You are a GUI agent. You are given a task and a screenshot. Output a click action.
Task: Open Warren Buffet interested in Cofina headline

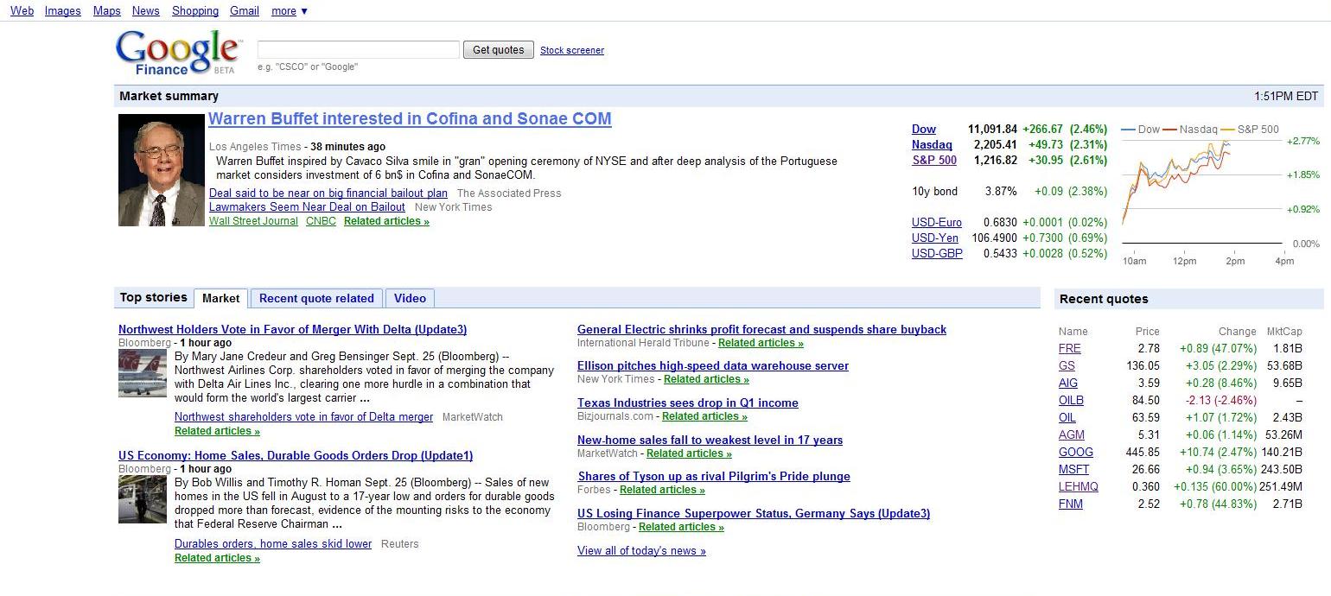[x=410, y=119]
